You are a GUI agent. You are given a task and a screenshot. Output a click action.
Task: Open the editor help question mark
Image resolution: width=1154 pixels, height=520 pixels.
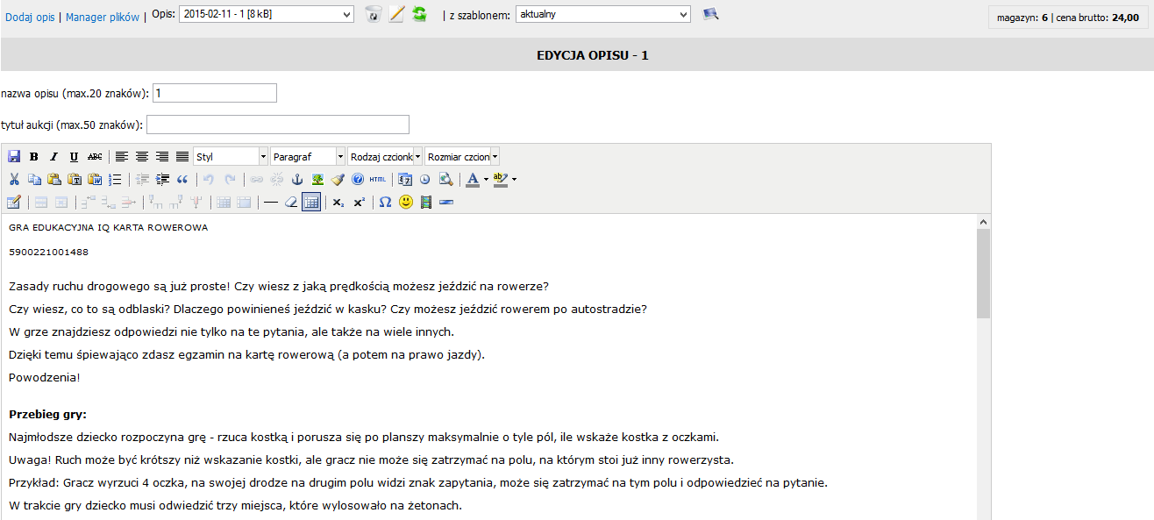tap(358, 180)
